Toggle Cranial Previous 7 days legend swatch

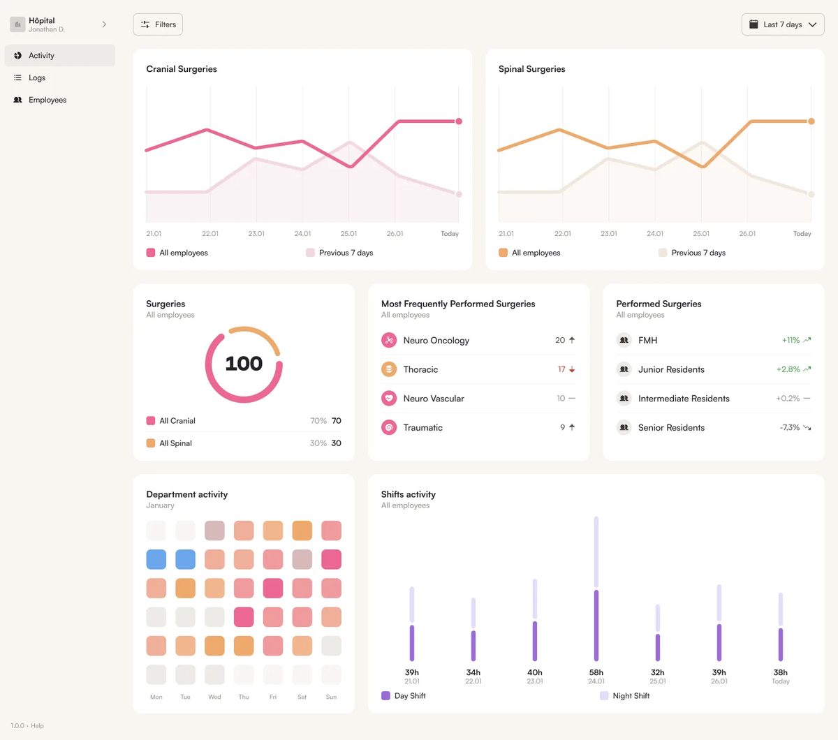(310, 253)
